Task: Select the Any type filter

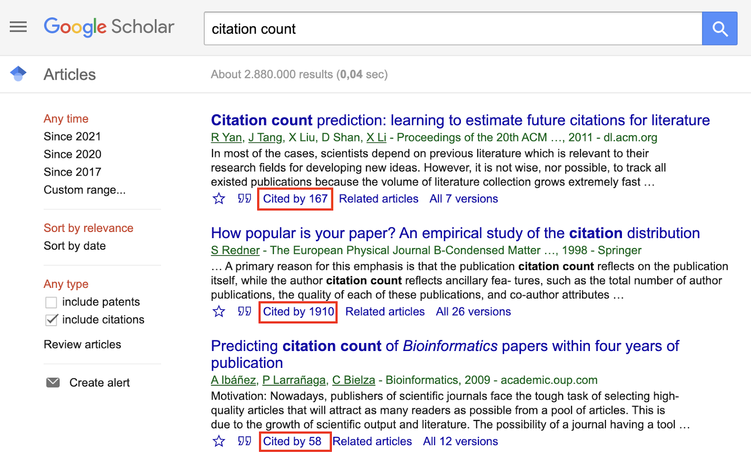Action: [x=66, y=284]
